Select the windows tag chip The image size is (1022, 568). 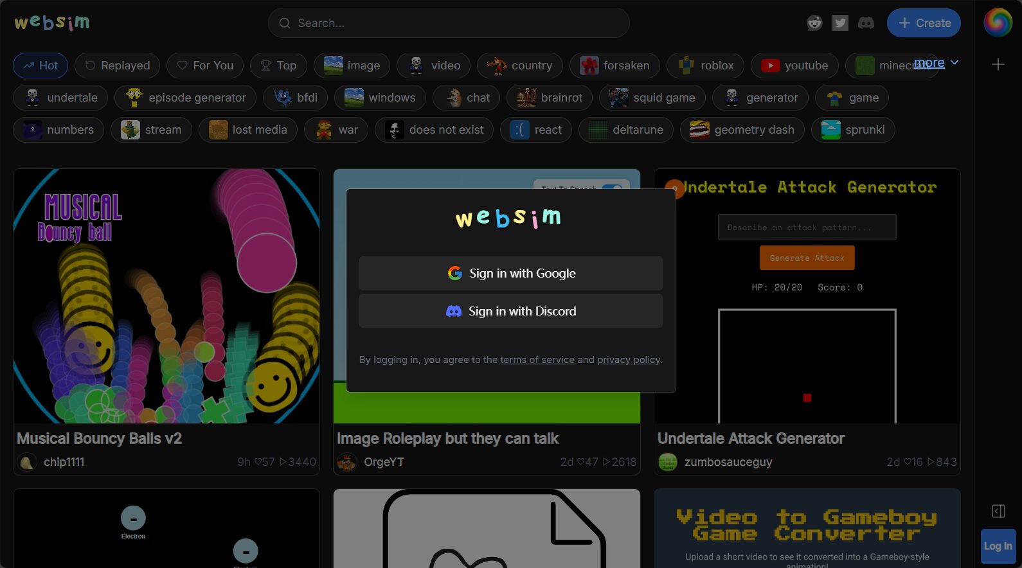click(x=380, y=98)
